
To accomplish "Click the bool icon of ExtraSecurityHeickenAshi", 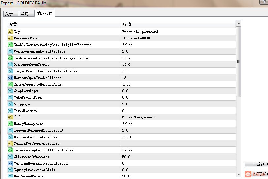I will 10,84.
